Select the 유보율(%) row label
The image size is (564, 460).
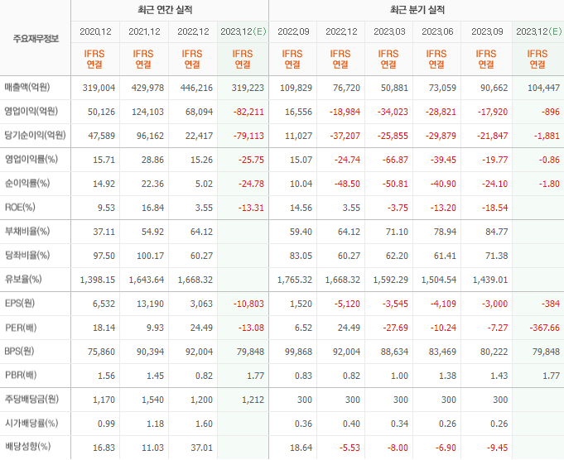coord(23,280)
